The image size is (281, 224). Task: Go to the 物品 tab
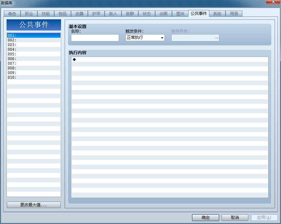pos(63,14)
